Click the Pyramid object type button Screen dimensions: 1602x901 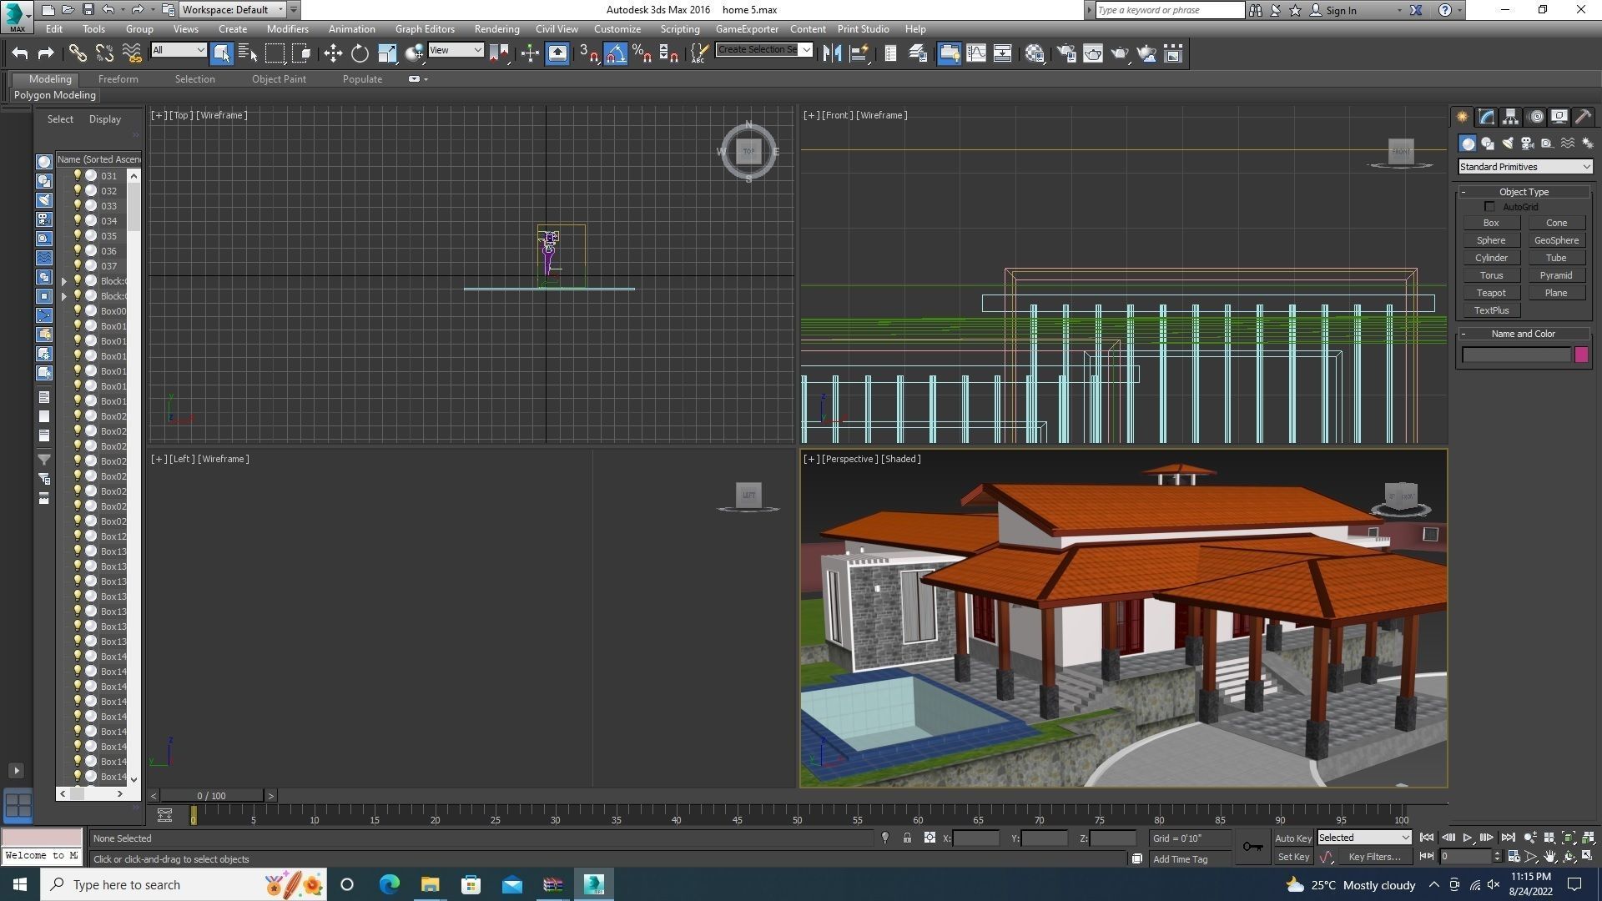point(1556,276)
